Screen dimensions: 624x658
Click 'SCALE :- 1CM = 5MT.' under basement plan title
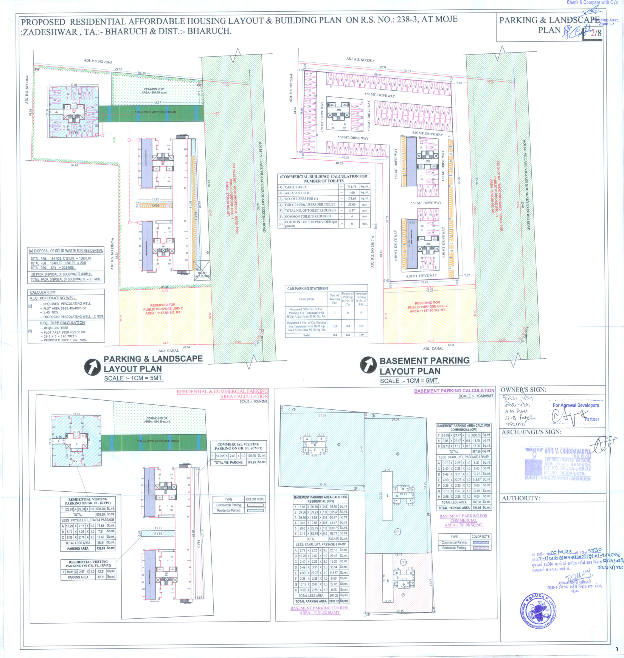(x=410, y=381)
